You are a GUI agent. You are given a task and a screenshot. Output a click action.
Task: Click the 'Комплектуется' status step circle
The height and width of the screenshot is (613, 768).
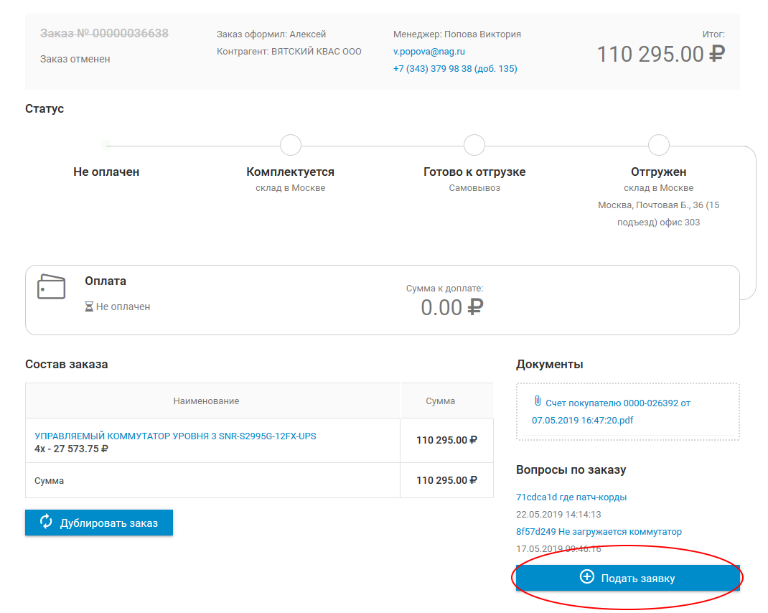[x=290, y=145]
